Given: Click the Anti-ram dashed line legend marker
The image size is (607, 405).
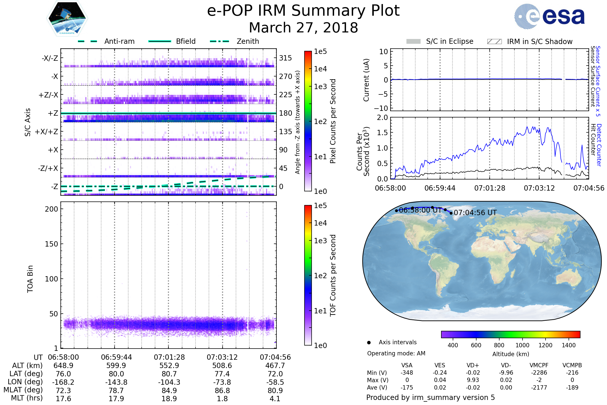Looking at the screenshot, I should [x=88, y=41].
